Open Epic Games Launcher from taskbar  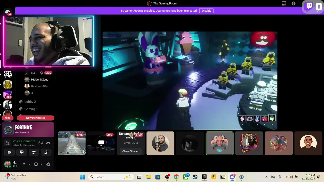[x=204, y=177]
